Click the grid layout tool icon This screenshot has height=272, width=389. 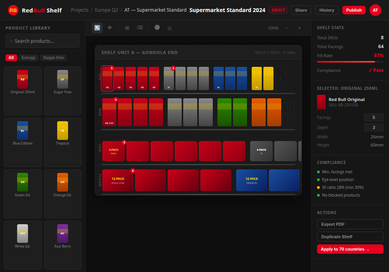tap(127, 28)
